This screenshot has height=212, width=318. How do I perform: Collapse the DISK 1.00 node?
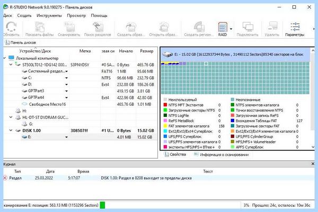pos(11,131)
